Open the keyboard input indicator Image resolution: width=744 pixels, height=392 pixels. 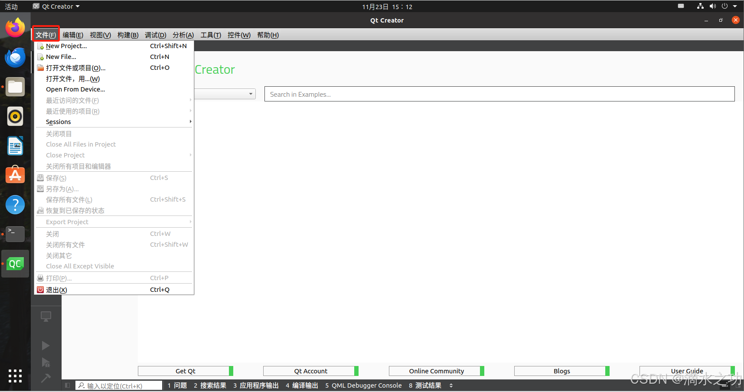pos(681,6)
